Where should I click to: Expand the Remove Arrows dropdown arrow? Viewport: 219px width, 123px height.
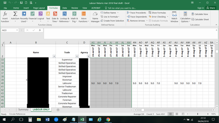[x=147, y=20]
